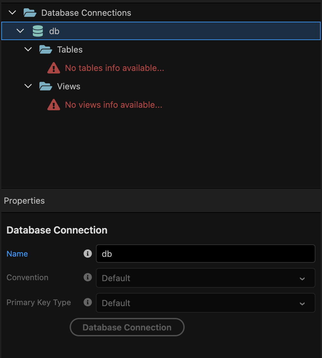322x358 pixels.
Task: Select the Properties panel header
Action: 24,201
